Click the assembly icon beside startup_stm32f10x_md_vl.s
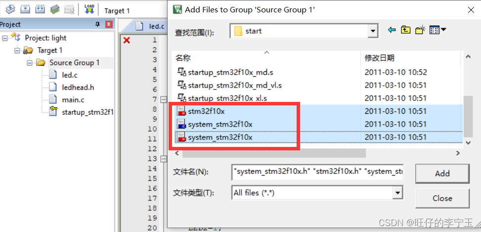This screenshot has width=481, height=232. pyautogui.click(x=182, y=85)
